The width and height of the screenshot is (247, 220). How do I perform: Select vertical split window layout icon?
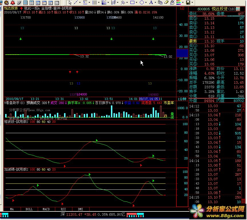point(31,3)
